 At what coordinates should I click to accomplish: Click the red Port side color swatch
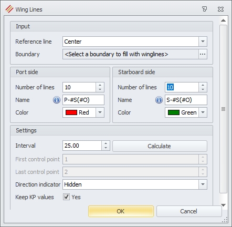[71, 112]
